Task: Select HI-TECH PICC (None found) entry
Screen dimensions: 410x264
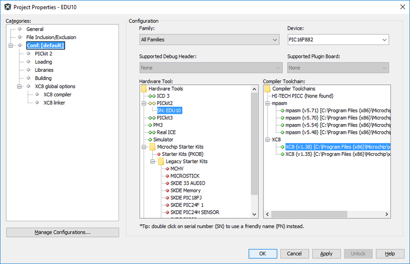Action: 302,96
